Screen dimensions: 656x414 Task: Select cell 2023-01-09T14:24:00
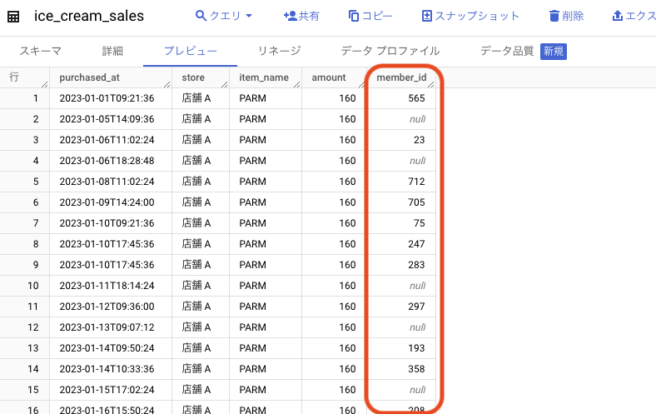pyautogui.click(x=107, y=202)
